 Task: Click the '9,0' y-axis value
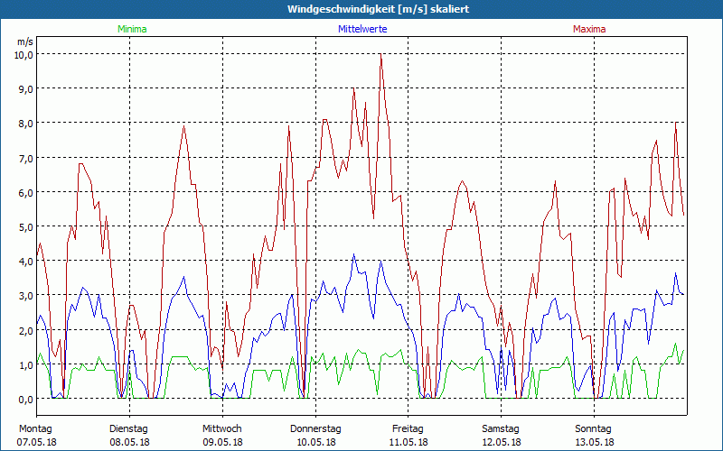click(x=26, y=88)
